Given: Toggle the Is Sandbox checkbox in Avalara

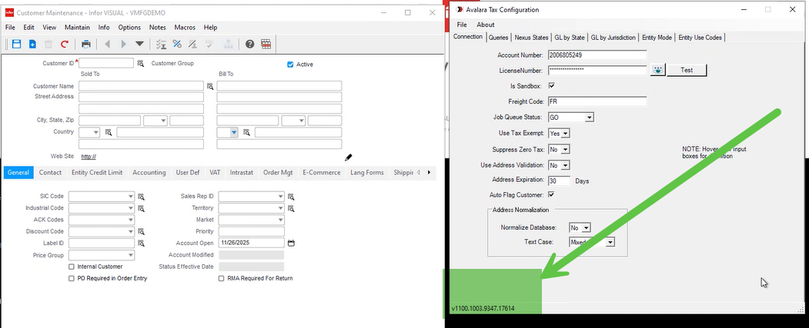Looking at the screenshot, I should point(552,86).
